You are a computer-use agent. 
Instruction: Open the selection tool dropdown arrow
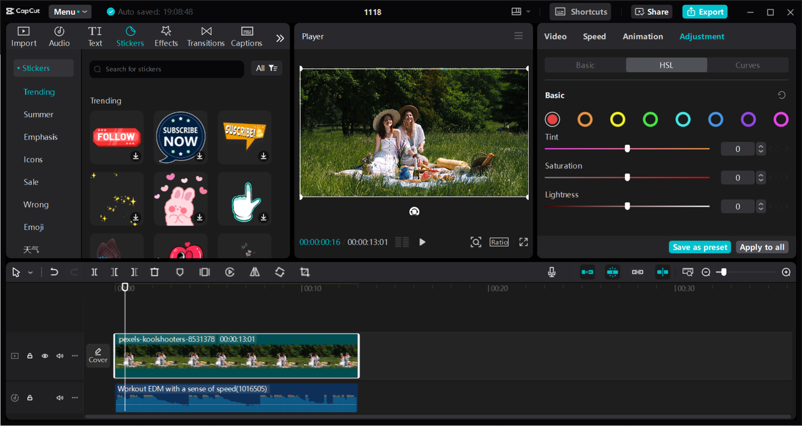(x=30, y=273)
